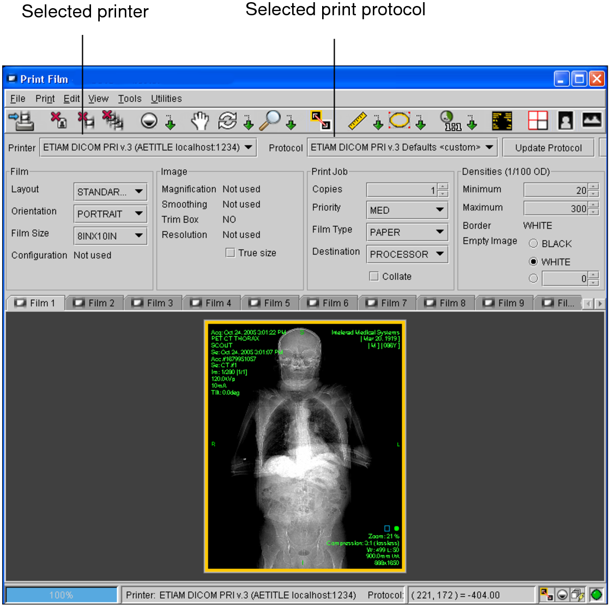Enable the True size checkbox

[x=230, y=253]
